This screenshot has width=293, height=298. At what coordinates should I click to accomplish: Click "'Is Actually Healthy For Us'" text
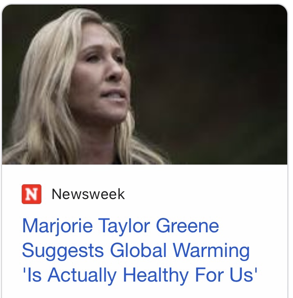140,275
